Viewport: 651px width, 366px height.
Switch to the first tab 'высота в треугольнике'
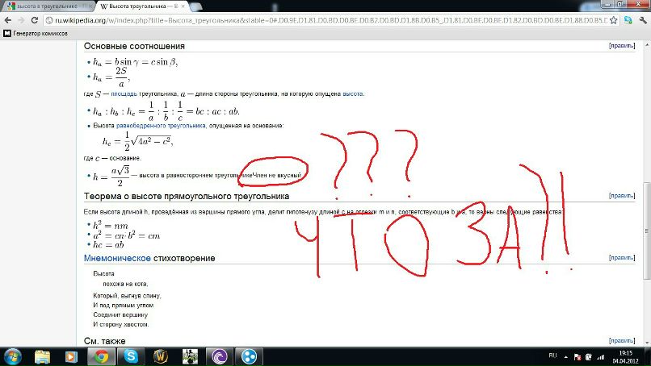(x=48, y=6)
